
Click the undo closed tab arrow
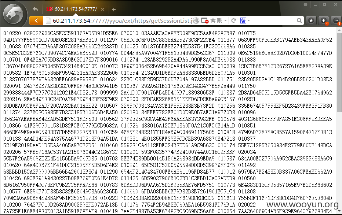click(35, 9)
